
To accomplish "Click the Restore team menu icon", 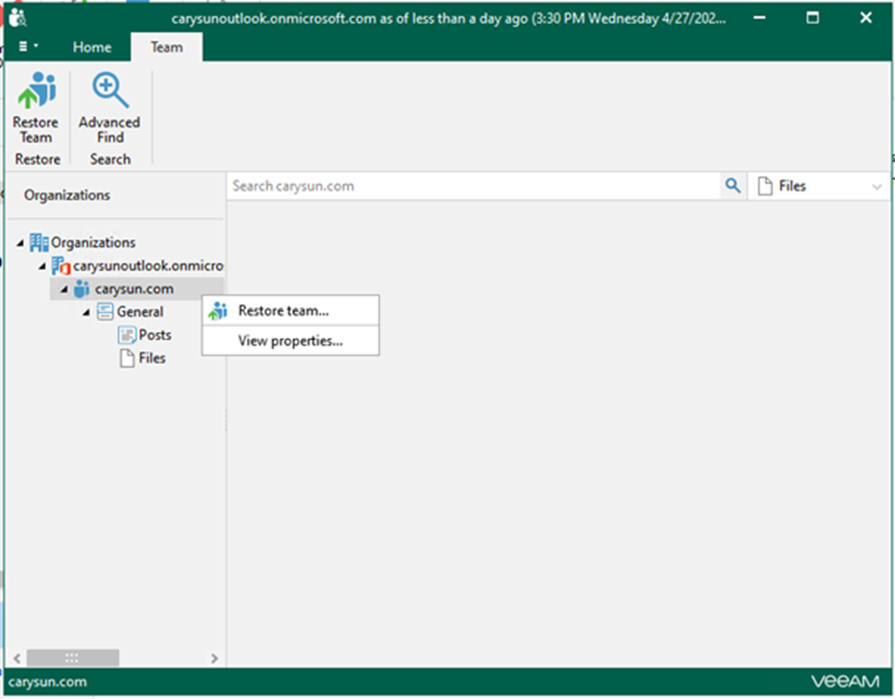I will 217,311.
